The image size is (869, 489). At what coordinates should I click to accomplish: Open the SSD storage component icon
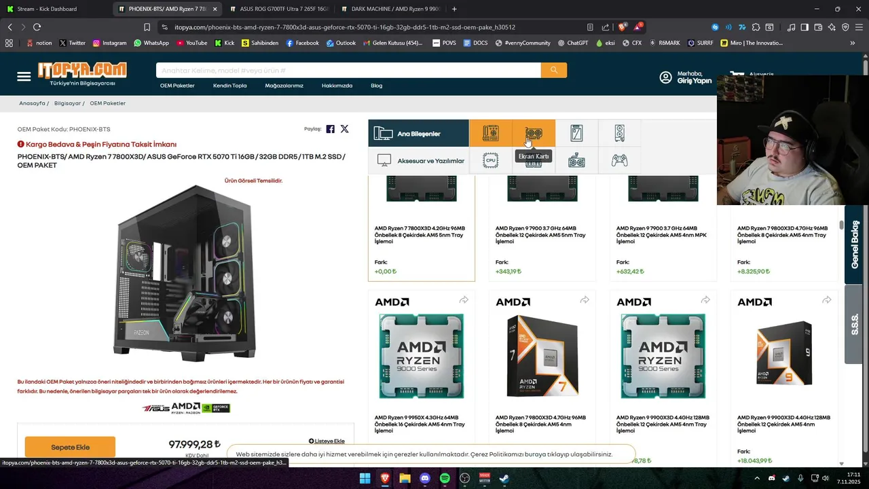[x=576, y=133]
